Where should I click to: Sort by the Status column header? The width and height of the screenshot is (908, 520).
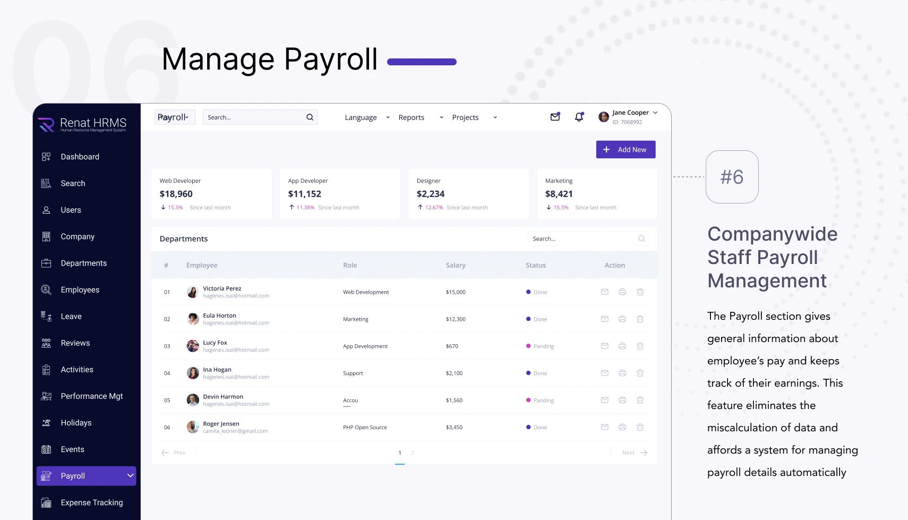click(x=536, y=265)
